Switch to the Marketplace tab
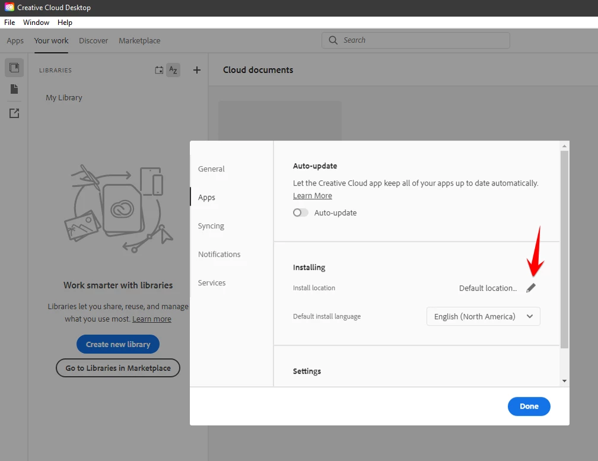Image resolution: width=598 pixels, height=461 pixels. point(139,41)
